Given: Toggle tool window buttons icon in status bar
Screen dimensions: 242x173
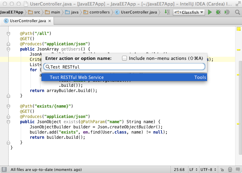Looking at the screenshot, I should click(x=4, y=170).
